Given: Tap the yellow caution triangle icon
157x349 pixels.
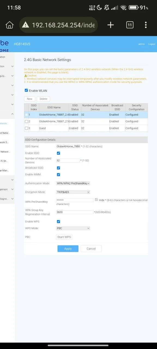Looking at the screenshot, I should click(26, 76).
